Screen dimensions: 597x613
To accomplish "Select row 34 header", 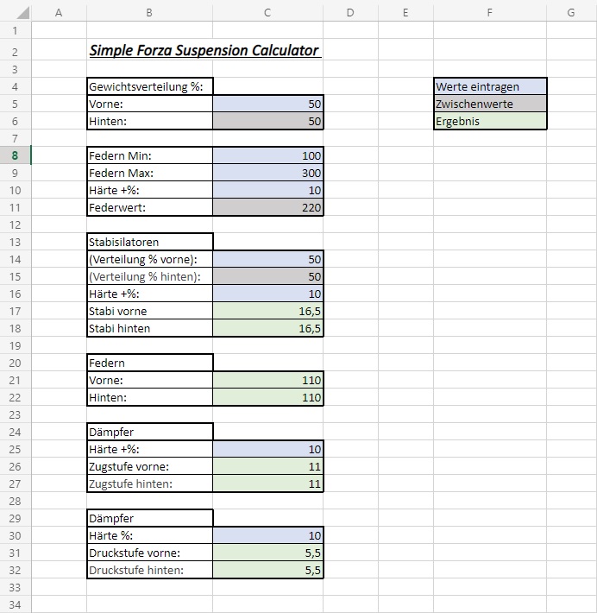I will (x=16, y=604).
